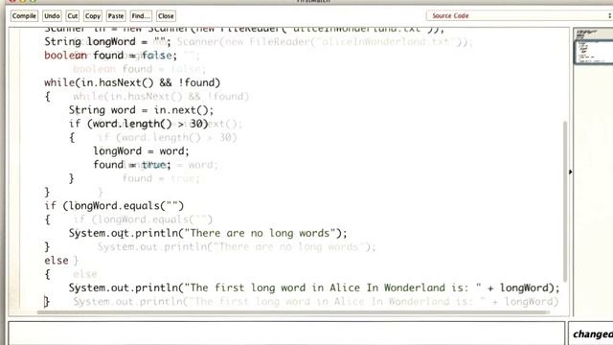Image resolution: width=613 pixels, height=345 pixels.
Task: Cut the selected text
Action: [73, 16]
